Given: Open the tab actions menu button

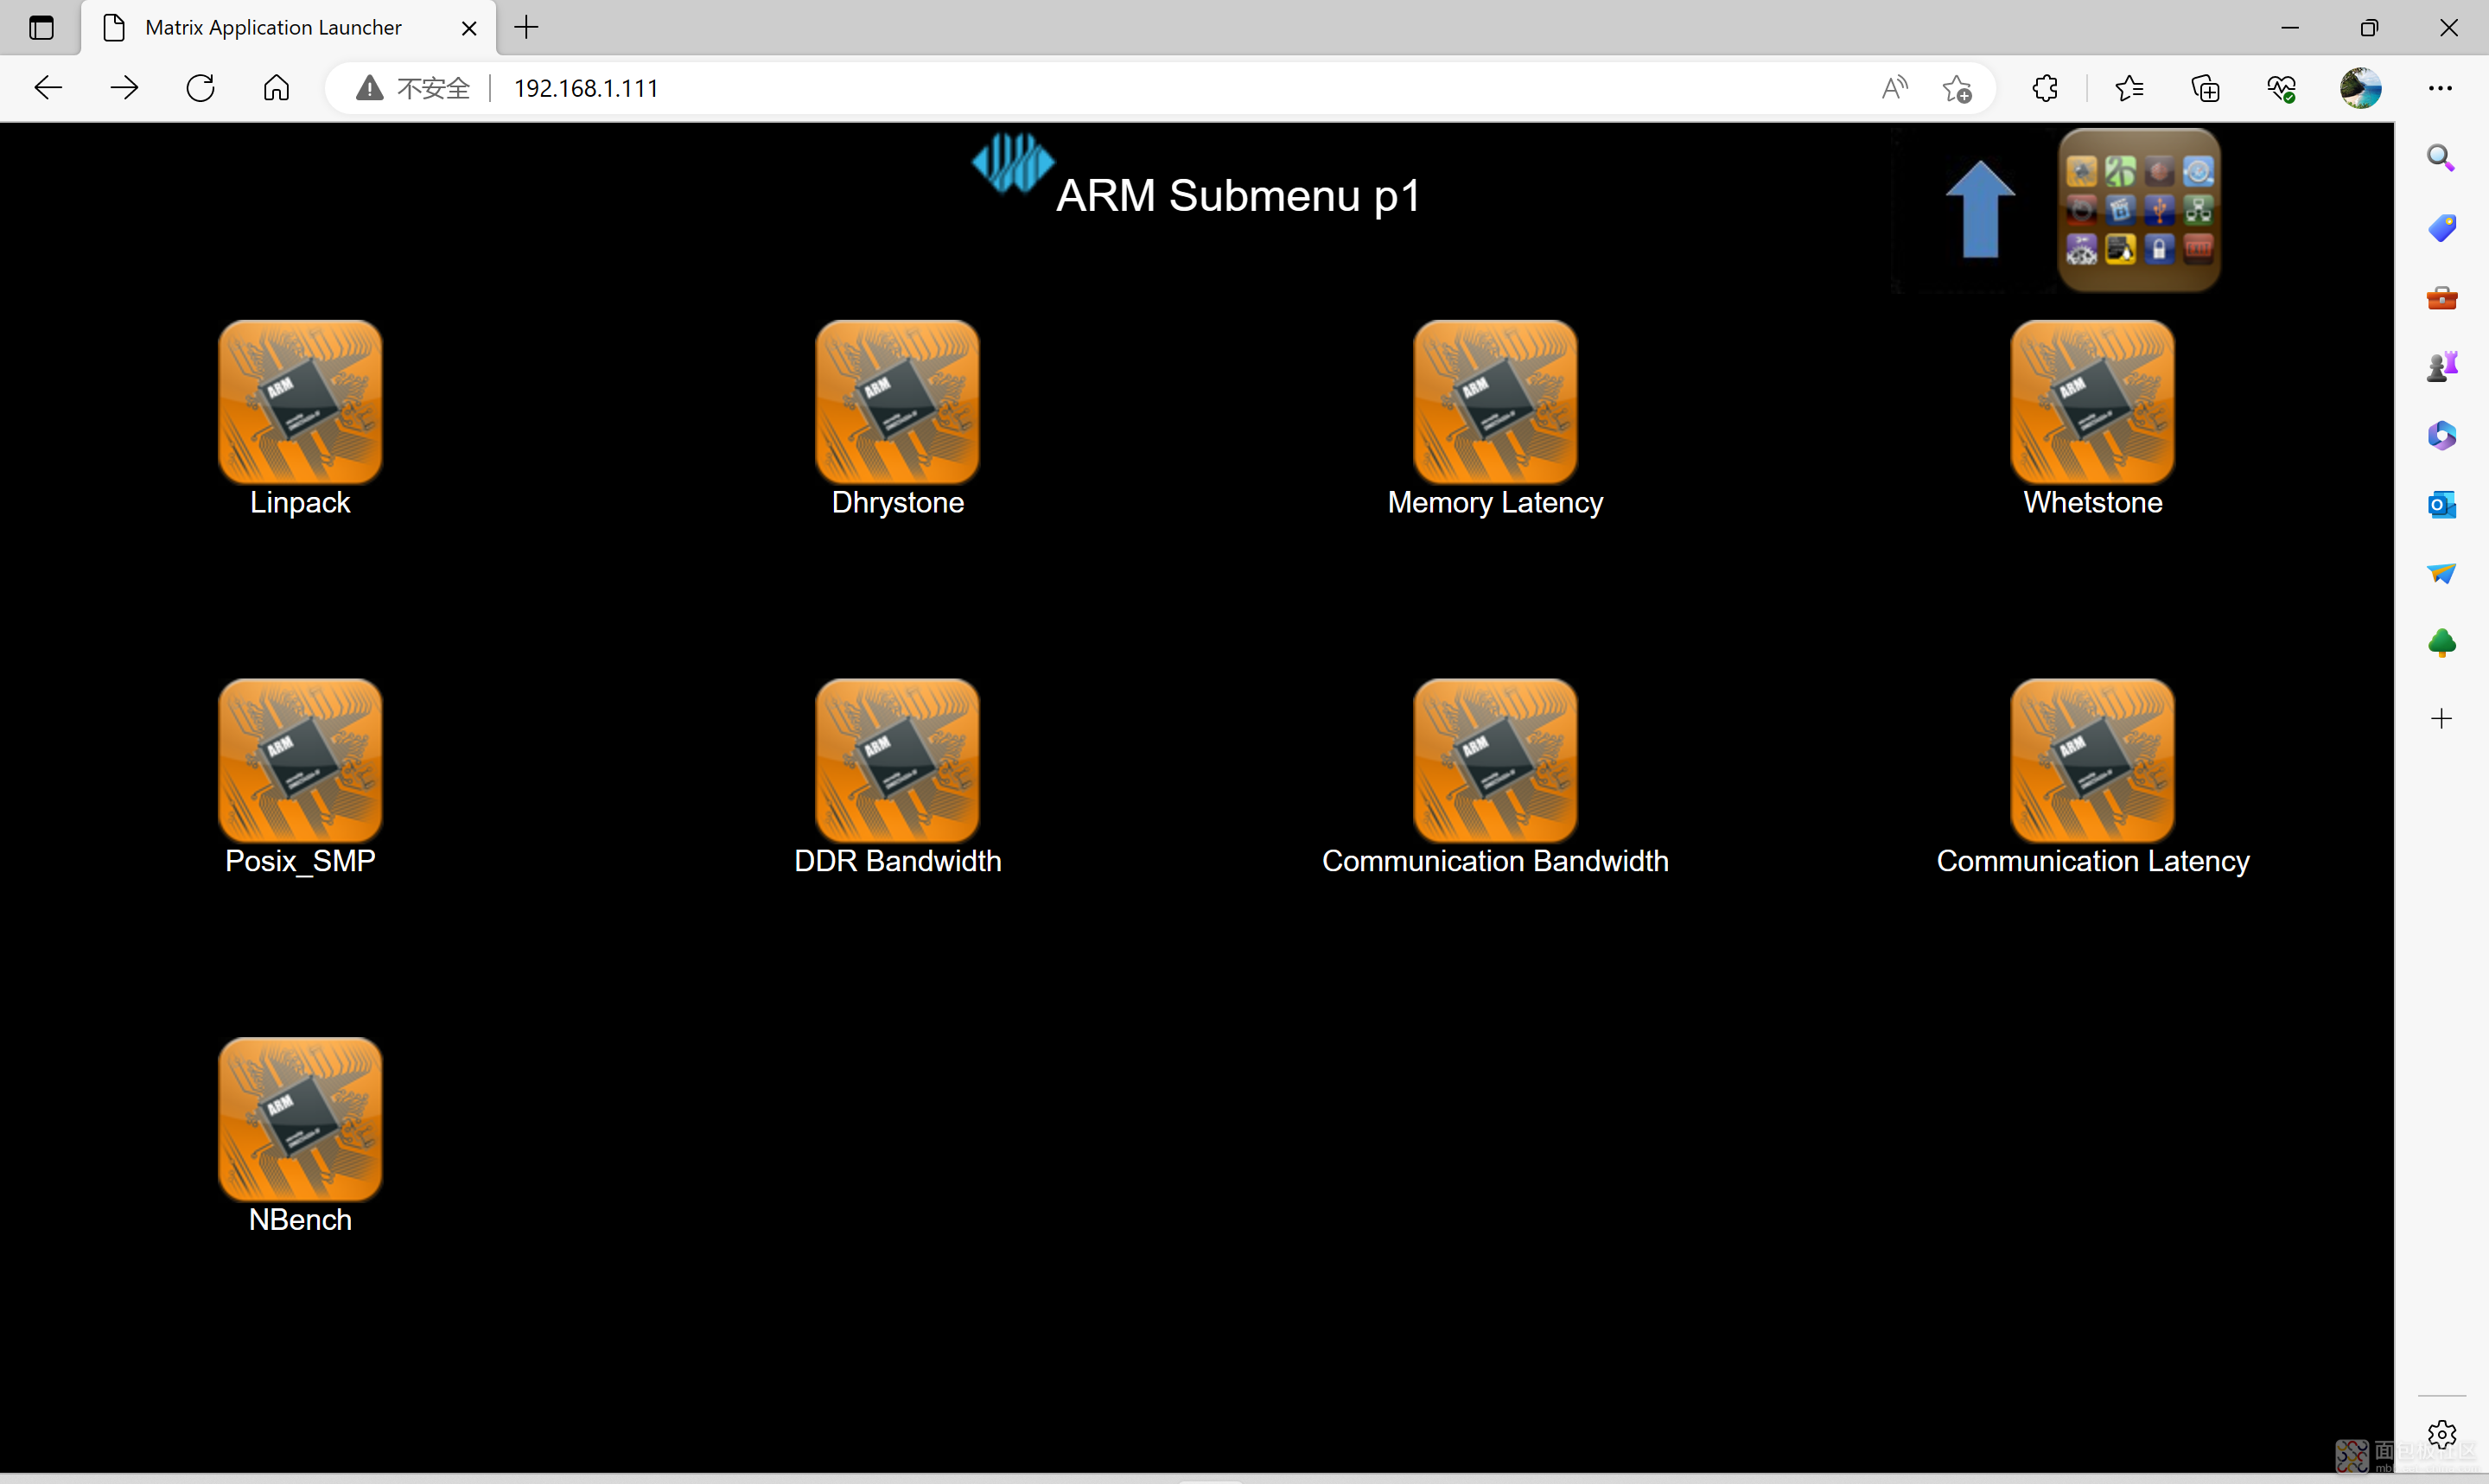Looking at the screenshot, I should pos(41,28).
